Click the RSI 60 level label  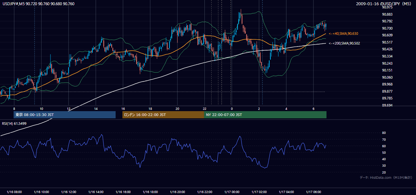pyautogui.click(x=384, y=146)
